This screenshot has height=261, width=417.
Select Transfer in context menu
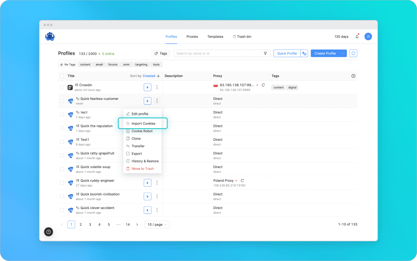[x=142, y=146]
